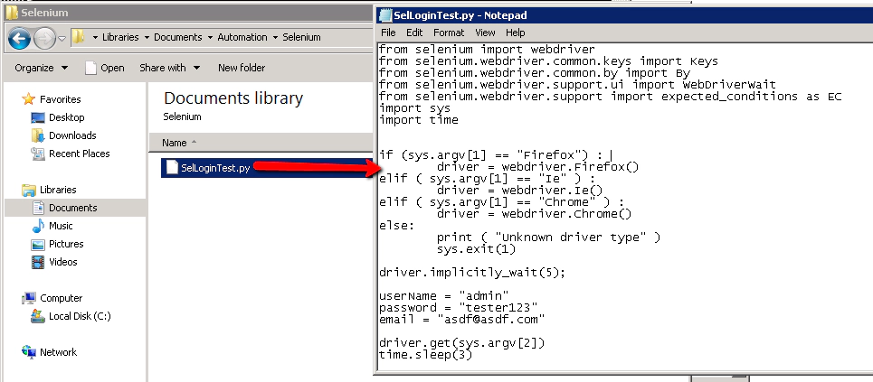Click folder icon in Explorer address bar
Image resolution: width=873 pixels, height=382 pixels.
point(78,37)
